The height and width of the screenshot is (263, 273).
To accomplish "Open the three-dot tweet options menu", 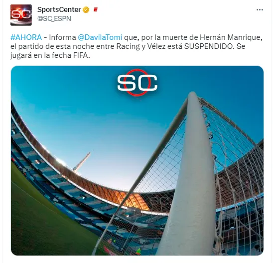I will point(260,10).
